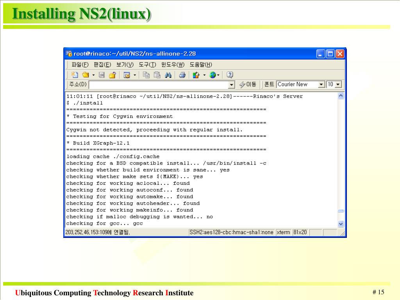Click the '81x20' status bar entry
The image size is (400, 300).
pos(300,232)
